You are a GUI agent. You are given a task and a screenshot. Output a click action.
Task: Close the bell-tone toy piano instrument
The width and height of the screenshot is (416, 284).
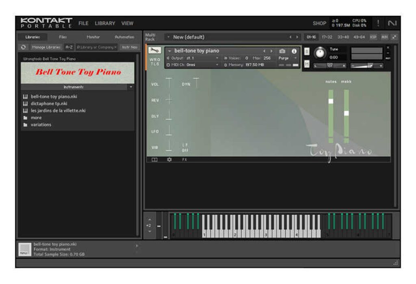(x=388, y=47)
